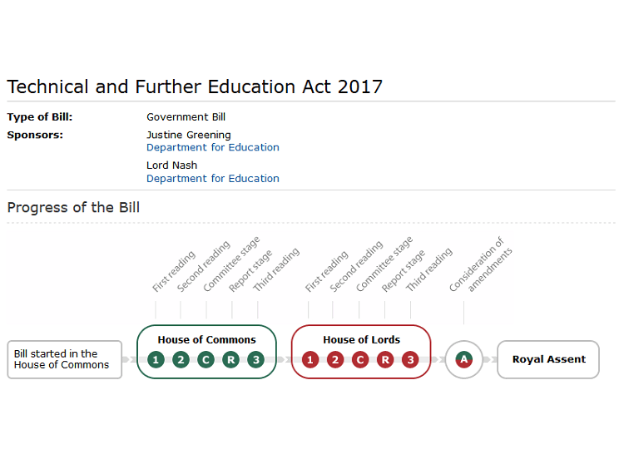Click the Bill started in House of Commons box
This screenshot has width=624, height=474.
64,359
